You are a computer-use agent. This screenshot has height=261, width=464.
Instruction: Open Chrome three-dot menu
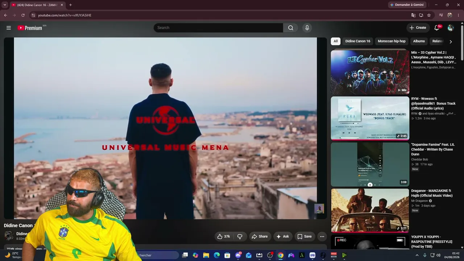tap(459, 15)
